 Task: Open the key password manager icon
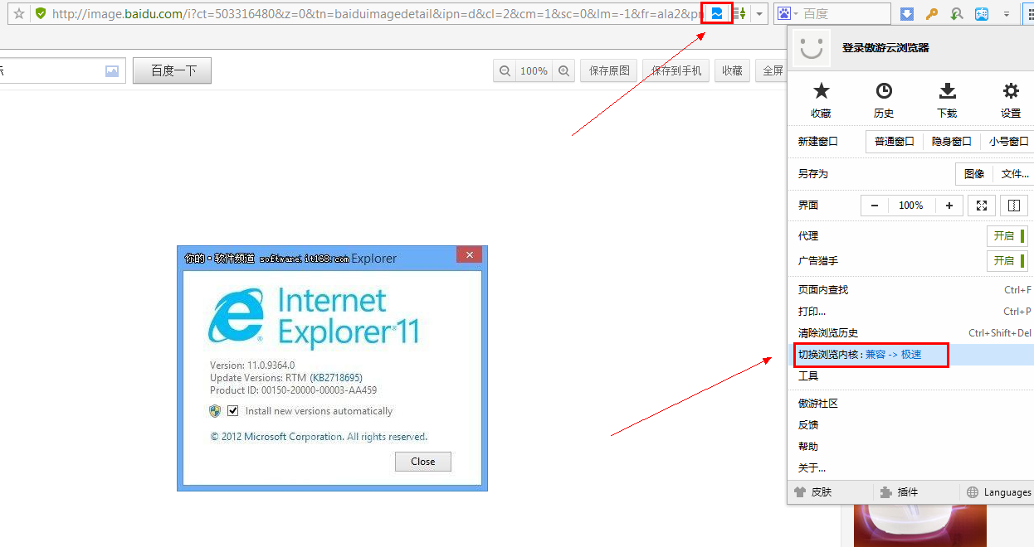932,14
